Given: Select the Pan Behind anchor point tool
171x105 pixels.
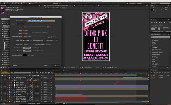Looking at the screenshot, I should click(x=16, y=3).
